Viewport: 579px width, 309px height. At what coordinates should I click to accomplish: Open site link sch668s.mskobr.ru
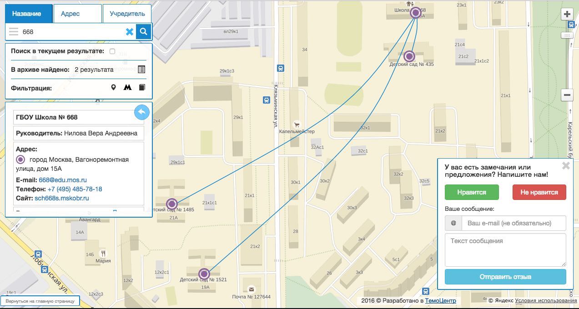[x=62, y=198]
